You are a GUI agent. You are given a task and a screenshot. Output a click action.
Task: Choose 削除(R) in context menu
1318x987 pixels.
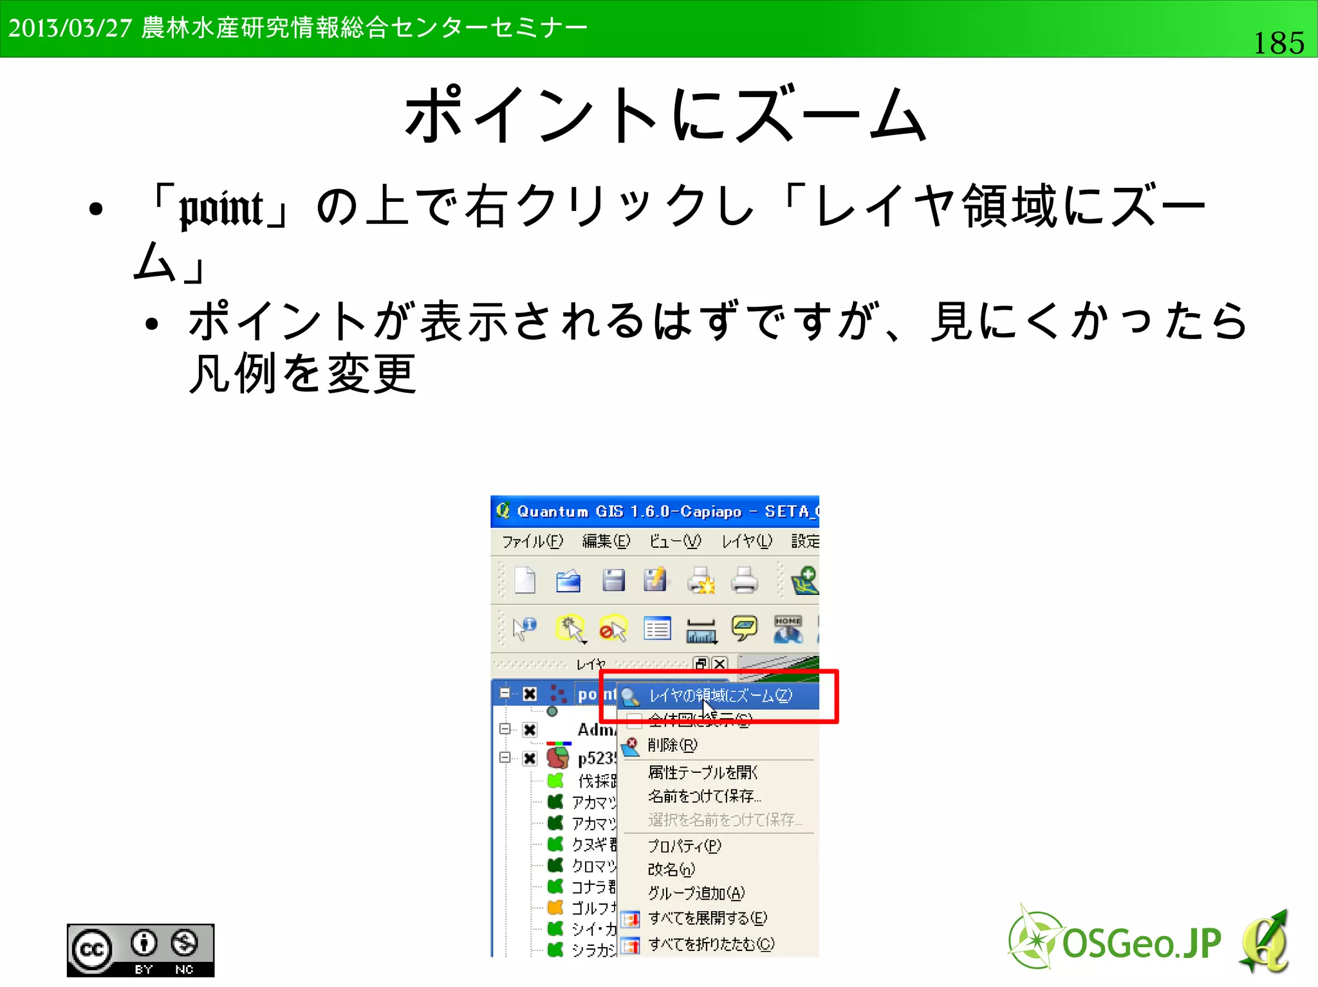718,745
